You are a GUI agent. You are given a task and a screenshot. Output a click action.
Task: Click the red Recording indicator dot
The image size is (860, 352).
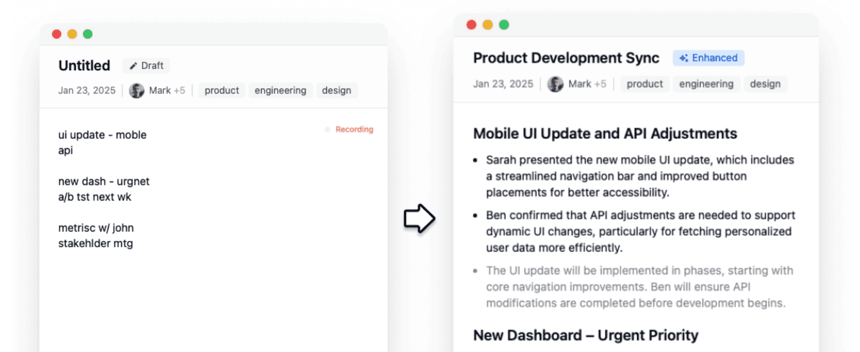coord(327,130)
